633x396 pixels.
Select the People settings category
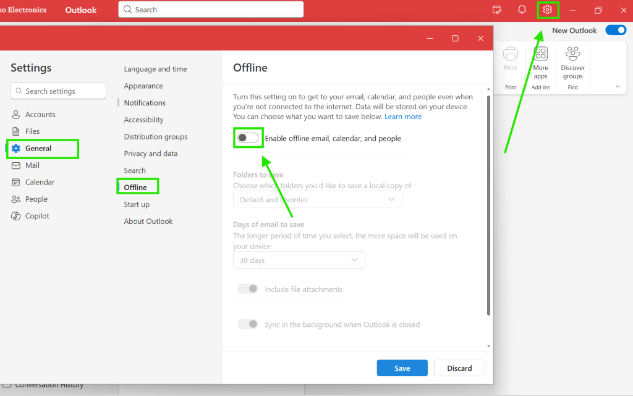click(x=36, y=199)
